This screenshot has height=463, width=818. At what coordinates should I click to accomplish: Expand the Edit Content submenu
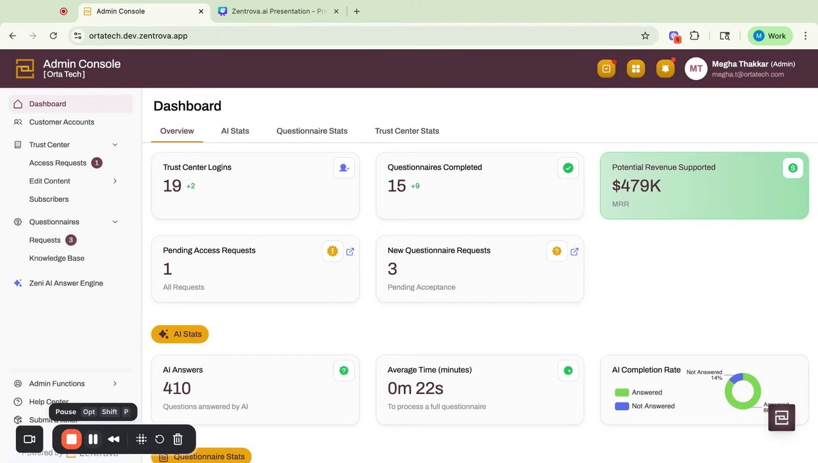tap(115, 181)
